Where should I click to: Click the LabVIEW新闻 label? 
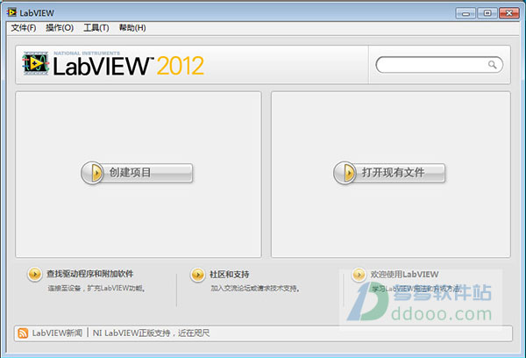point(57,333)
